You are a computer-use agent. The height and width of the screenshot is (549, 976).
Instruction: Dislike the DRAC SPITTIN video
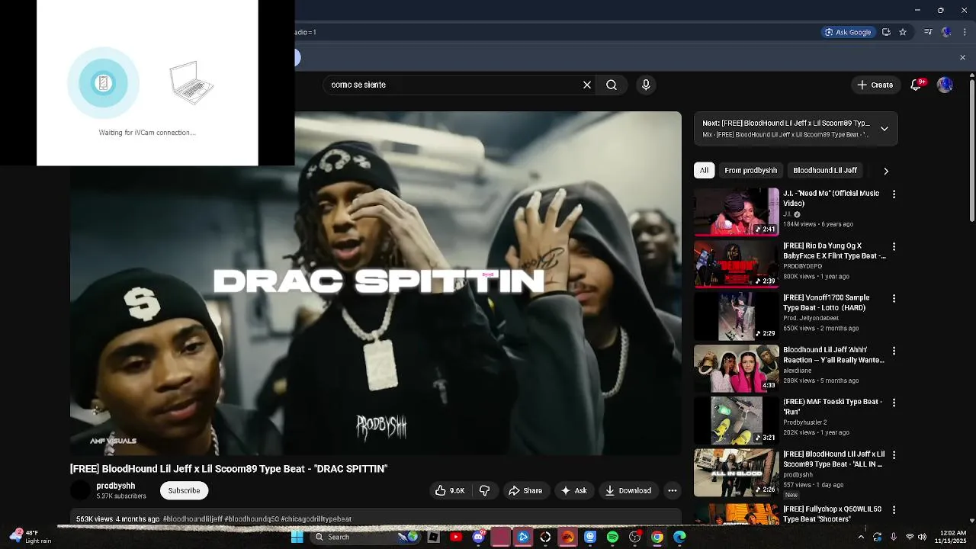pos(484,490)
